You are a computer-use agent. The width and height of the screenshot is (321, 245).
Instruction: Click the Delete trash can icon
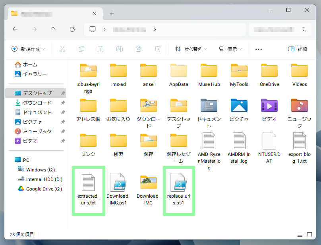(x=158, y=49)
